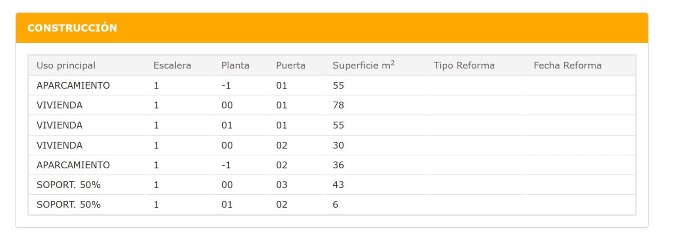Click the Planta column header
The width and height of the screenshot is (686, 232).
click(x=235, y=65)
